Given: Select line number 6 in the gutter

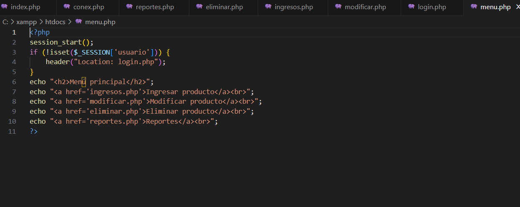Looking at the screenshot, I should [14, 82].
